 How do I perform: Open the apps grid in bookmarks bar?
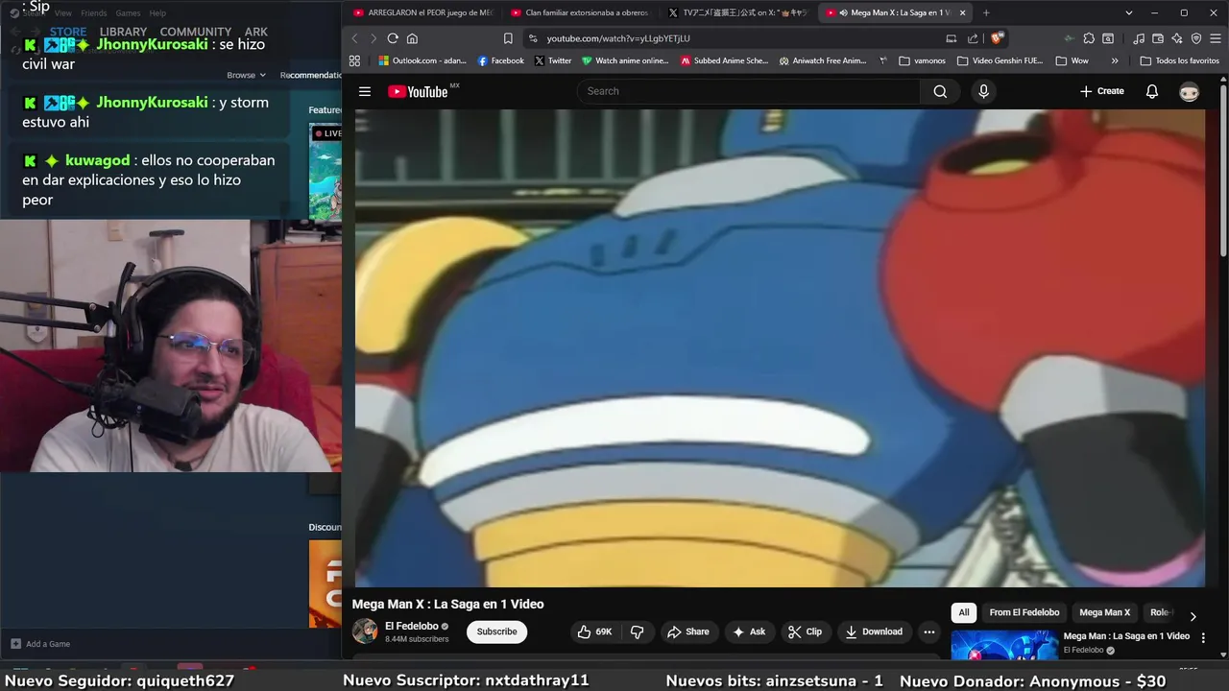pyautogui.click(x=354, y=60)
